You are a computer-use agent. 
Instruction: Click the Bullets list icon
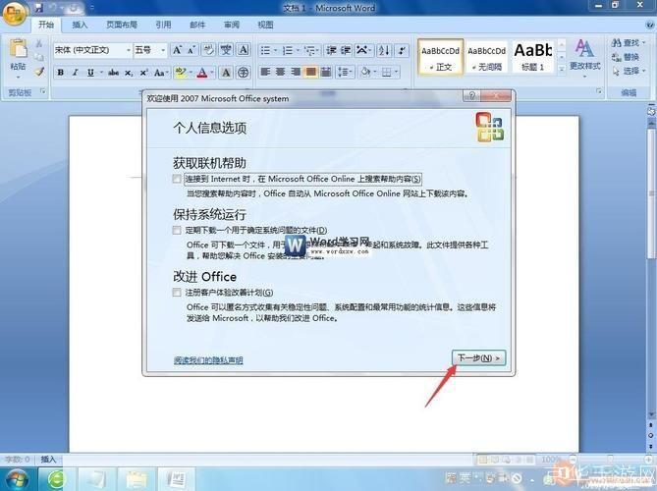click(265, 51)
